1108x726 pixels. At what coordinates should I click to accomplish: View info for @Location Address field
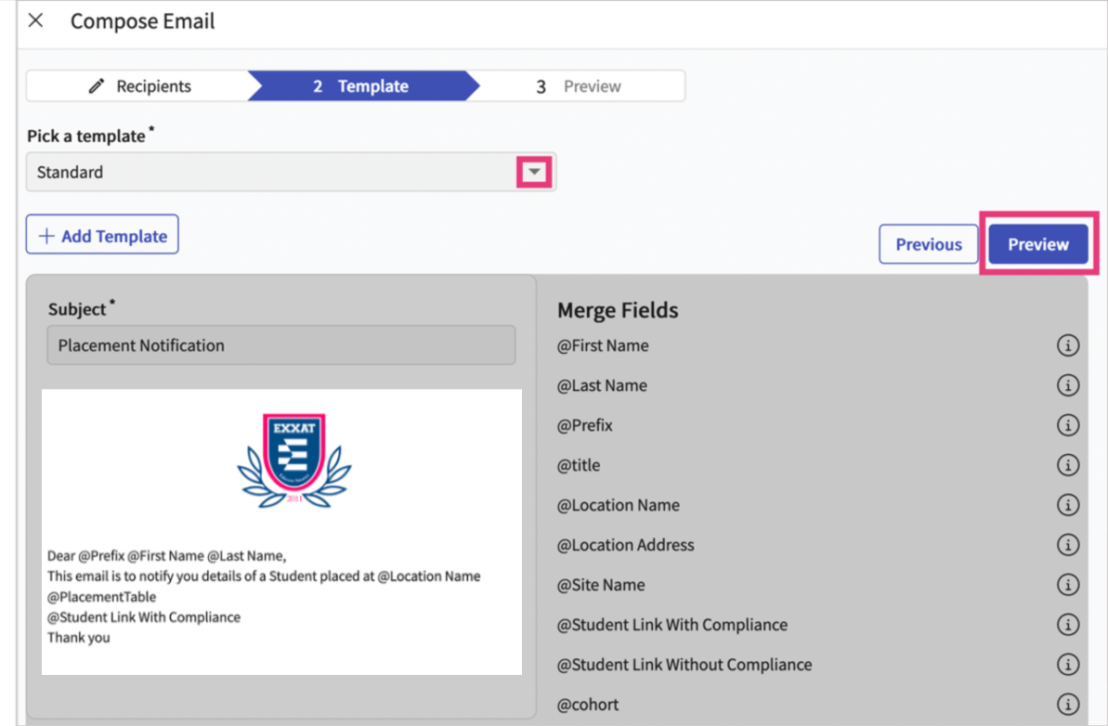pyautogui.click(x=1068, y=546)
